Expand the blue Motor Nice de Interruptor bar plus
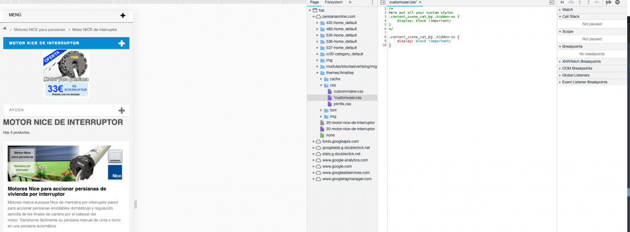630x232 pixels. coord(122,43)
